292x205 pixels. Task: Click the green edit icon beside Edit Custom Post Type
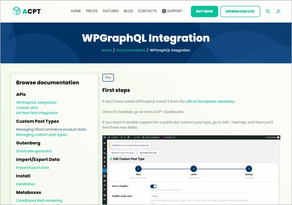pos(111,159)
